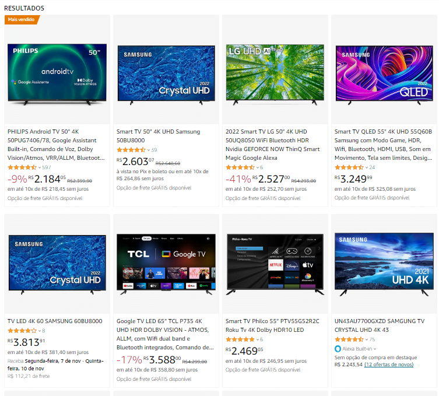Screen dimensions: 439x396
Task: Click the R$4.293,00 struck-through price
Action: 304,181
